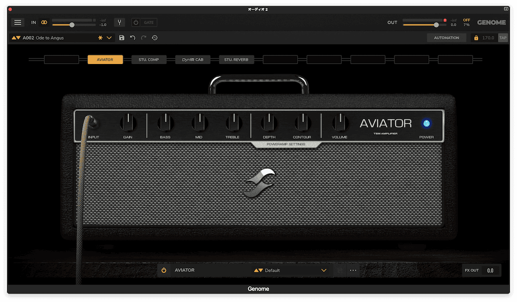517x302 pixels.
Task: Click the GENOME logo
Action: click(x=491, y=22)
